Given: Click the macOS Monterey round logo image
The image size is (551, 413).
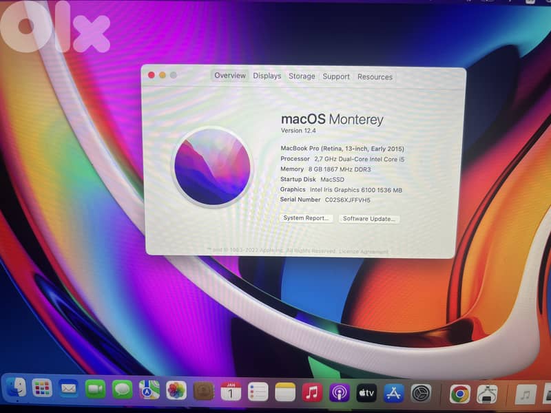Looking at the screenshot, I should (x=213, y=167).
